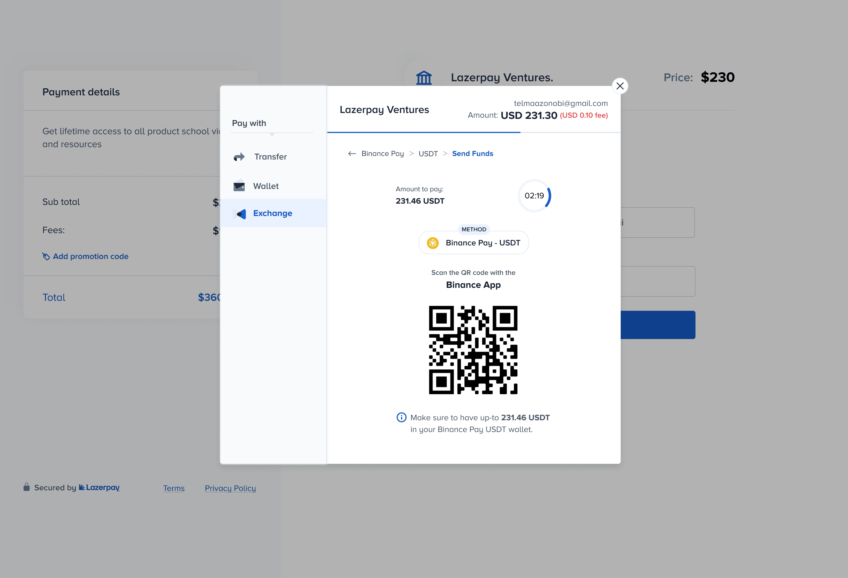Navigate to USDT breadcrumb
Viewport: 848px width, 578px height.
pos(428,154)
